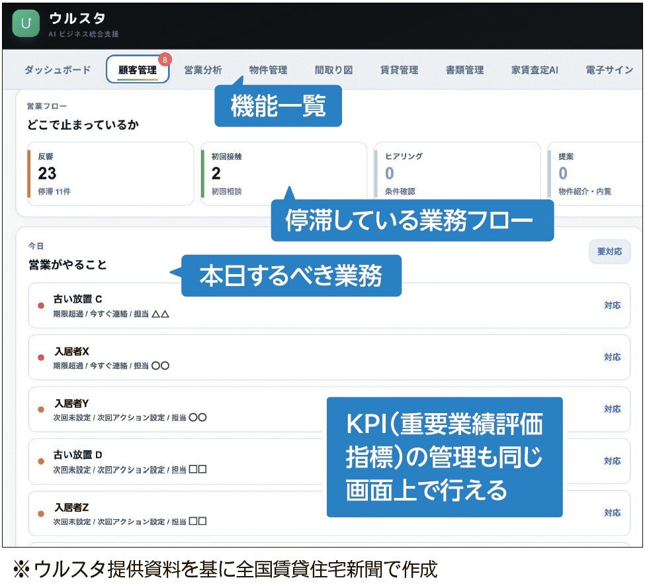Screen dimensions: 645x584
Task: Click the ウルスタ app title
Action: tap(77, 18)
